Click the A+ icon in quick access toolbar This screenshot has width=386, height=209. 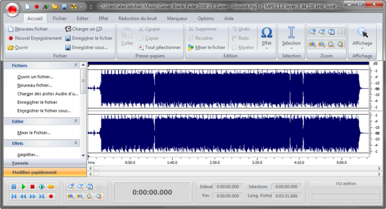(45, 7)
